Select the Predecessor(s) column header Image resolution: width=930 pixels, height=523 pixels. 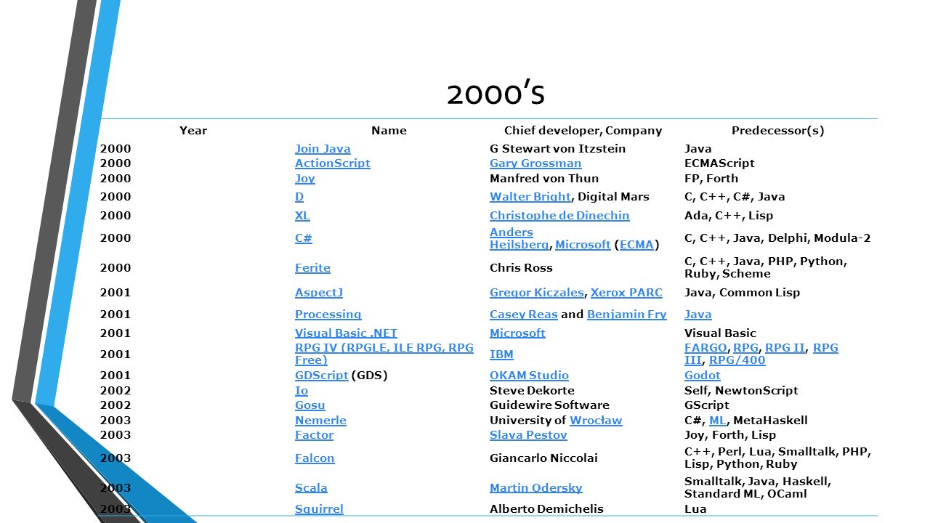777,131
